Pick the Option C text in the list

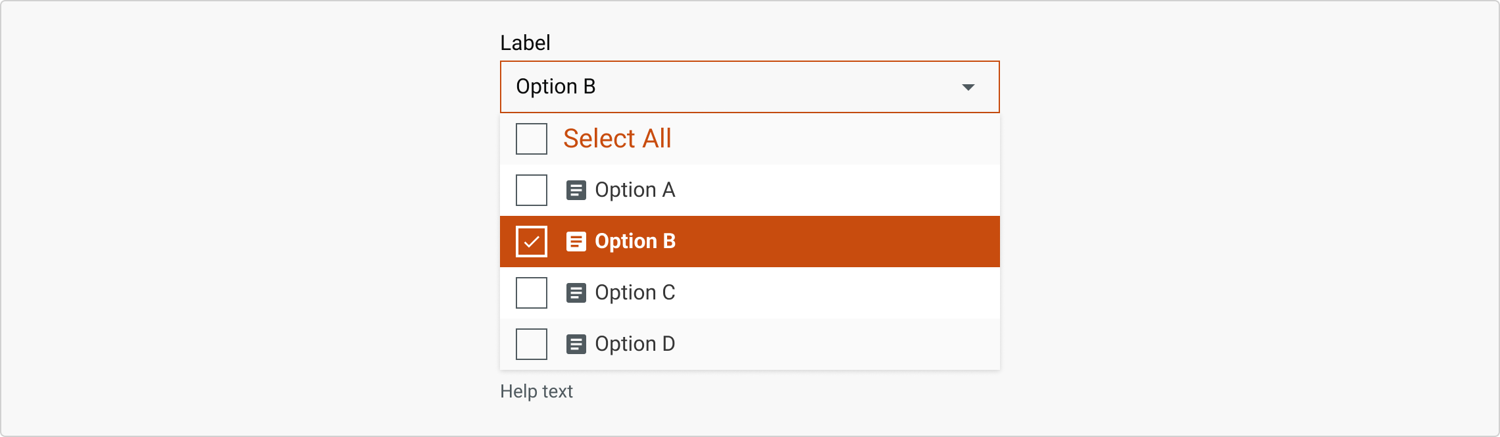pyautogui.click(x=635, y=293)
